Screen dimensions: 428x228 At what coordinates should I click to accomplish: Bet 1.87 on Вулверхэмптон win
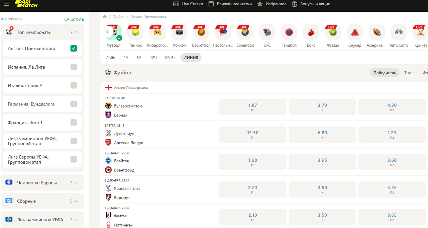point(253,107)
